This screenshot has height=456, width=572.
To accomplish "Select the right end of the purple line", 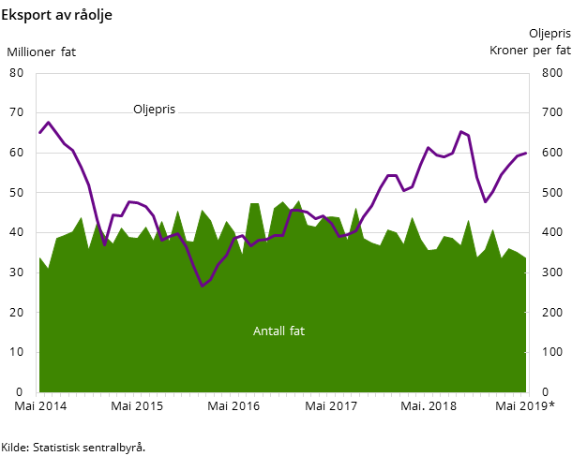I will [525, 153].
